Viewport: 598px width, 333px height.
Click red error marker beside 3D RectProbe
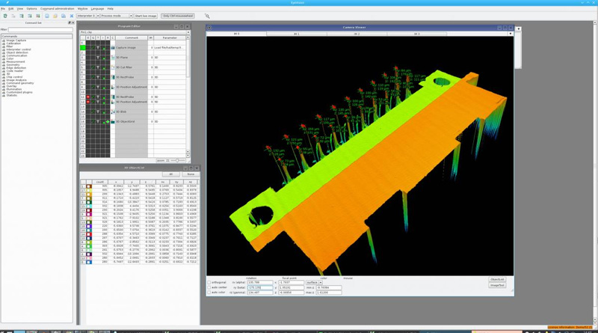pos(88,97)
